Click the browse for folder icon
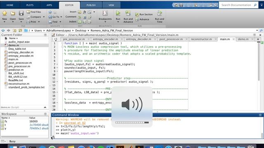This screenshot has height=148, width=264. [x=20, y=30]
